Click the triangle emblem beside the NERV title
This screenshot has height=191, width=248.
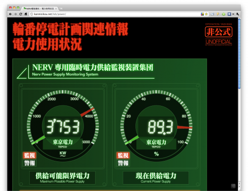coord(22,73)
